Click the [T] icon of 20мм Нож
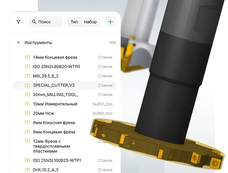Image resolution: width=228 pixels, height=173 pixels. point(27,113)
